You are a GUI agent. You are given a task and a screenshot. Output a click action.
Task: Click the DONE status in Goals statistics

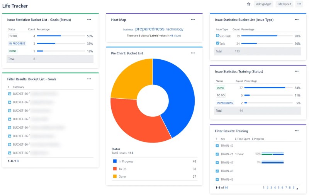13,51
